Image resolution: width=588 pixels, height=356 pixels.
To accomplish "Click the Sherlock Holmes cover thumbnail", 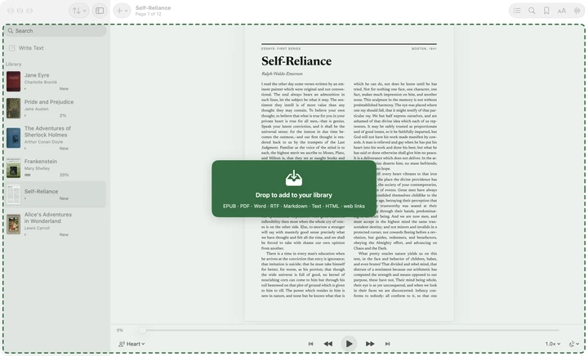I will tap(14, 137).
